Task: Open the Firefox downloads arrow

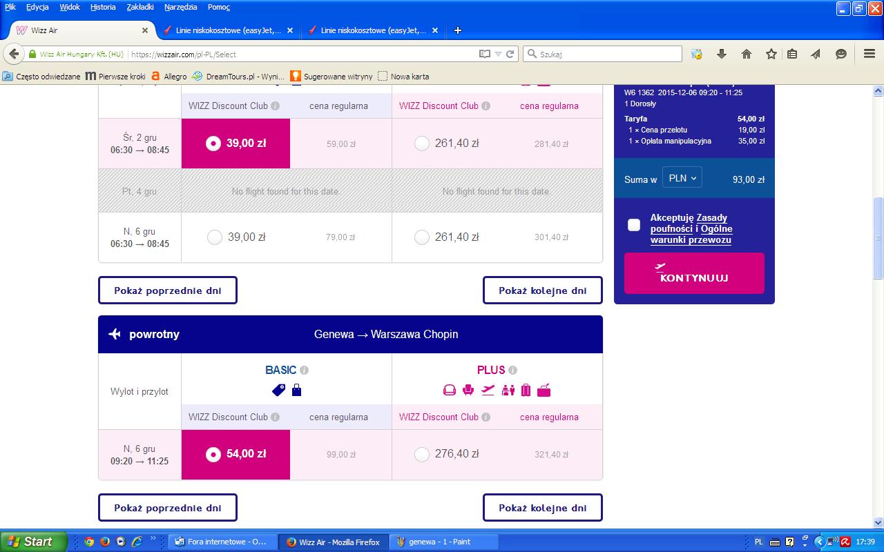Action: (722, 54)
